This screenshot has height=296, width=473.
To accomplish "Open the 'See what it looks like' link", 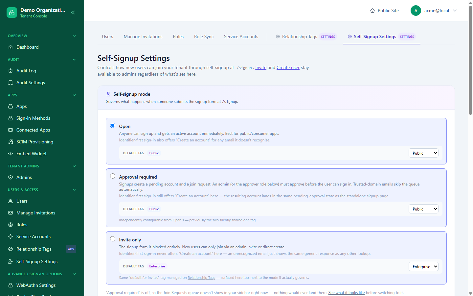I will click(x=347, y=293).
